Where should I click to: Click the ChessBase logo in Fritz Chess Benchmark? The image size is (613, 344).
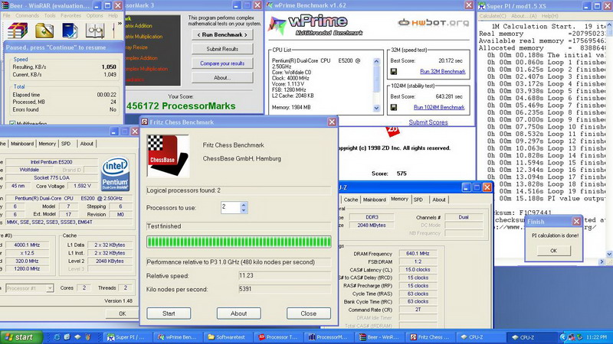[168, 156]
